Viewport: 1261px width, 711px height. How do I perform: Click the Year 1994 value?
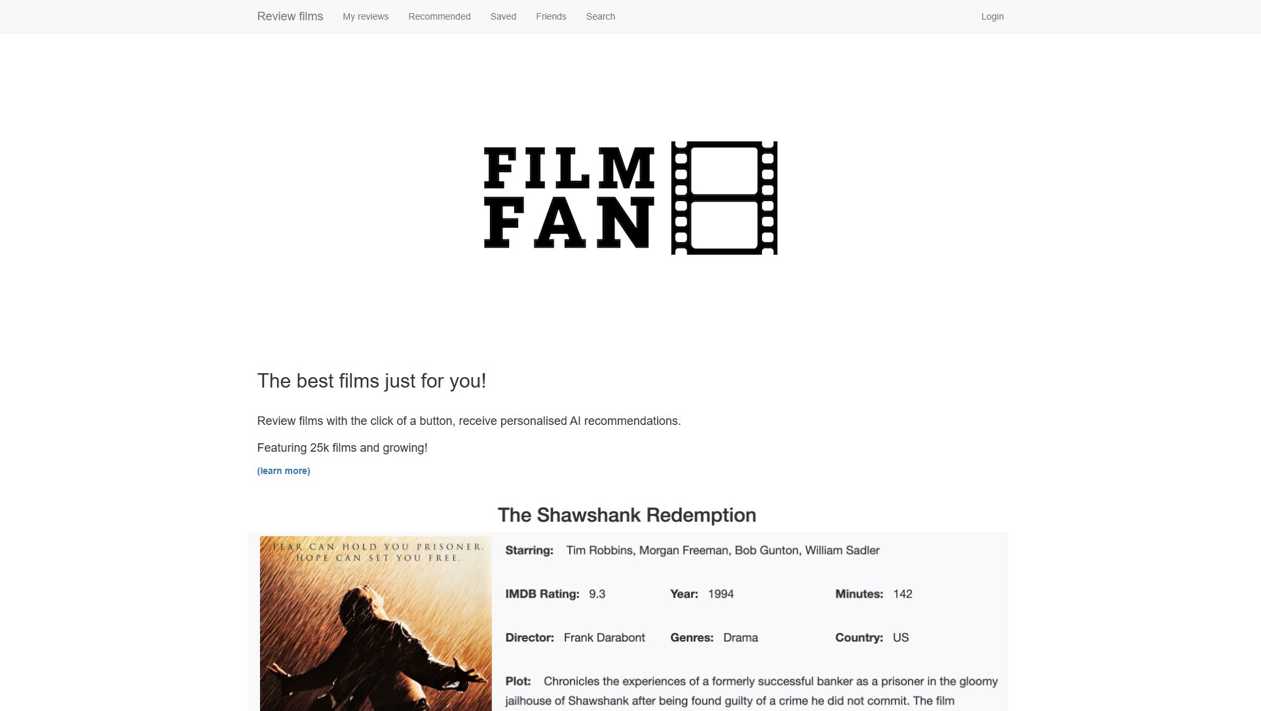click(x=721, y=594)
